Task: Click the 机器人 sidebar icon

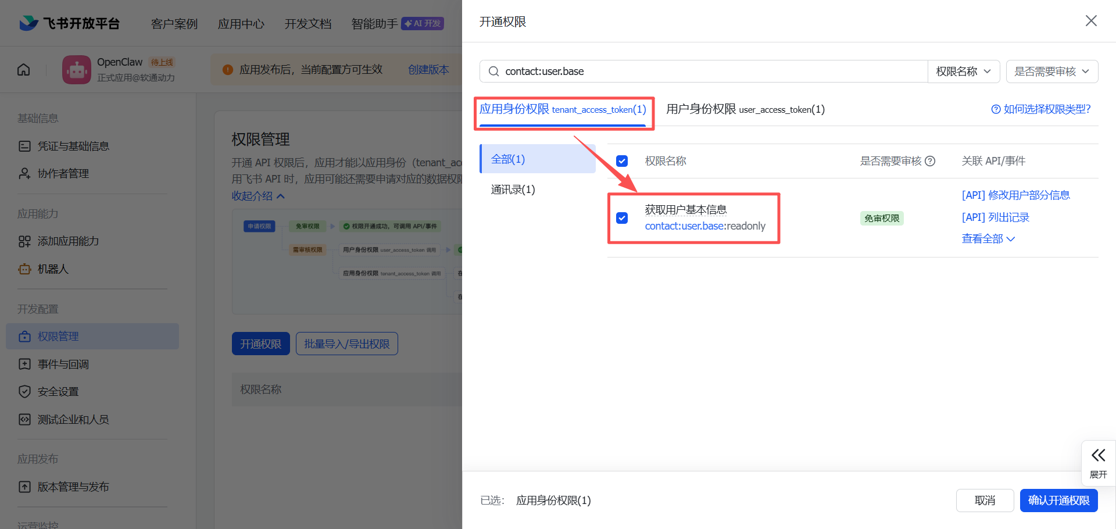Action: click(x=24, y=269)
